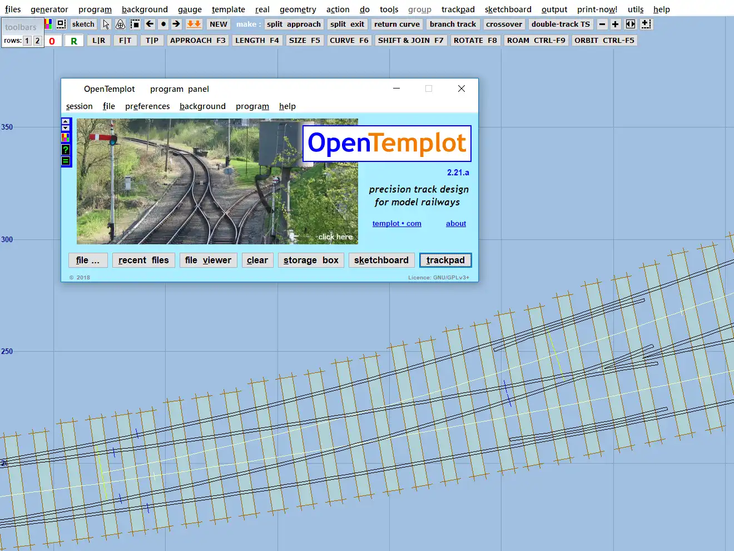Click the right arrow toolbar icon
The width and height of the screenshot is (734, 551).
point(176,24)
